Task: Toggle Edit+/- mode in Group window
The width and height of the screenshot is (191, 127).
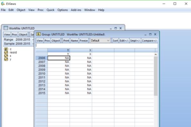Action: [x=124, y=41]
